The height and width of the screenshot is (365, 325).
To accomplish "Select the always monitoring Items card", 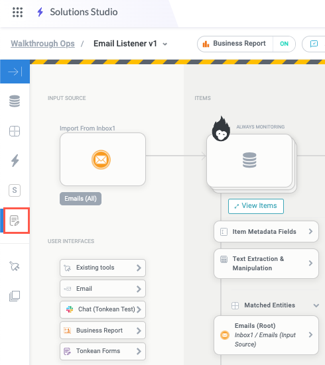I will coord(249,160).
